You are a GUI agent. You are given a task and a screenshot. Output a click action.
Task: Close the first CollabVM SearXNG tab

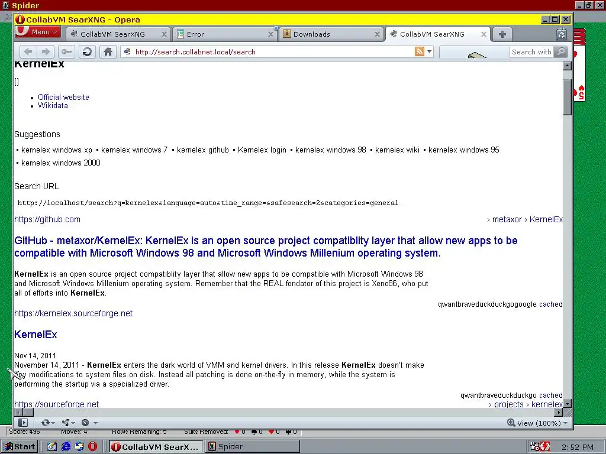pyautogui.click(x=164, y=34)
